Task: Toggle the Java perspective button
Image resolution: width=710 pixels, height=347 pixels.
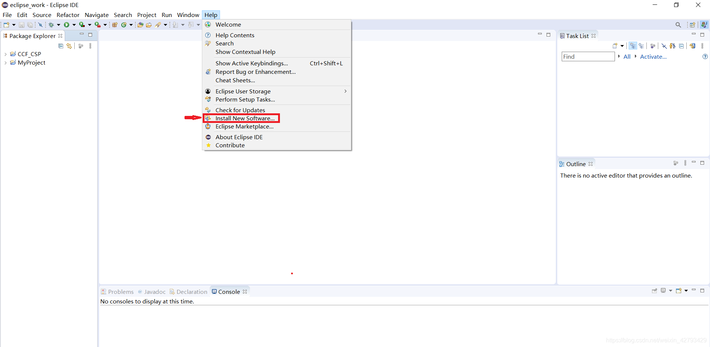Action: coord(704,25)
